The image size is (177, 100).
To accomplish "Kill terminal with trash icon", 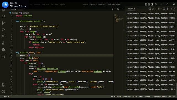I will pos(168,9).
